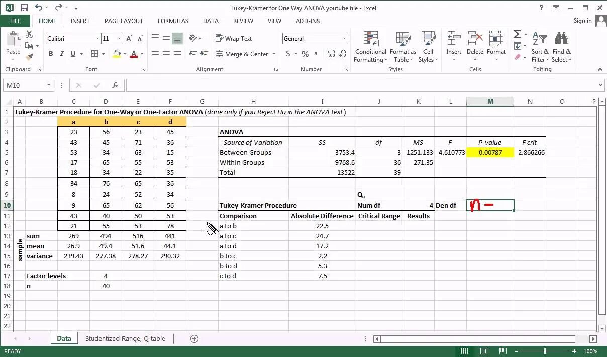Open Find & Select menu
The width and height of the screenshot is (607, 357).
561,47
